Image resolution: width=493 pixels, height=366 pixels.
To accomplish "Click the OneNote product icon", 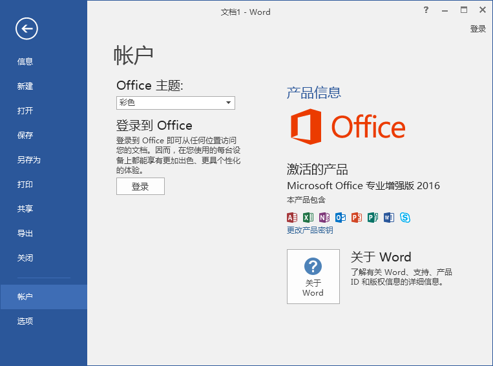I will 324,218.
